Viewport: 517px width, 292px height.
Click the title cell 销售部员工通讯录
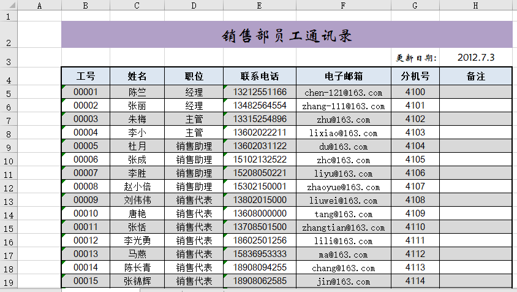287,35
